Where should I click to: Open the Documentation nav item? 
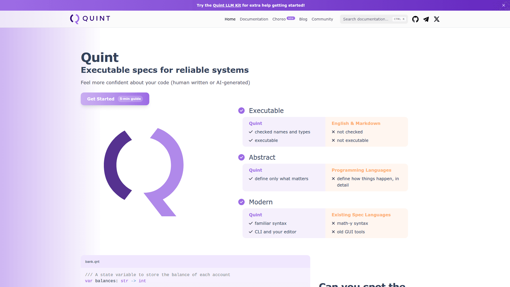click(x=254, y=19)
